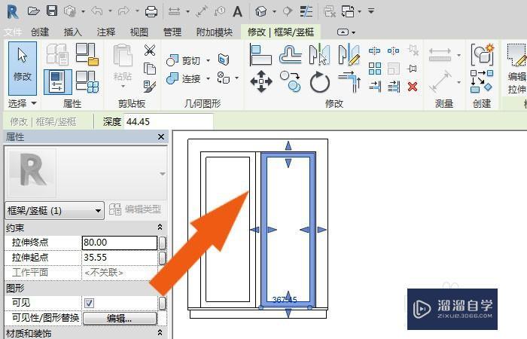Select the Offset tool icon
527x339 pixels.
pos(290,54)
